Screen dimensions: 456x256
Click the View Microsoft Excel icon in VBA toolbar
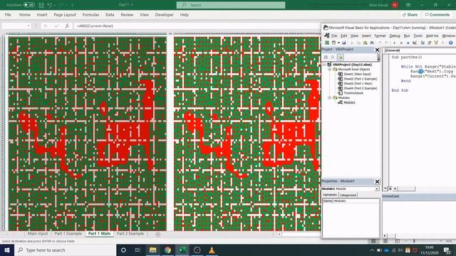click(x=327, y=43)
